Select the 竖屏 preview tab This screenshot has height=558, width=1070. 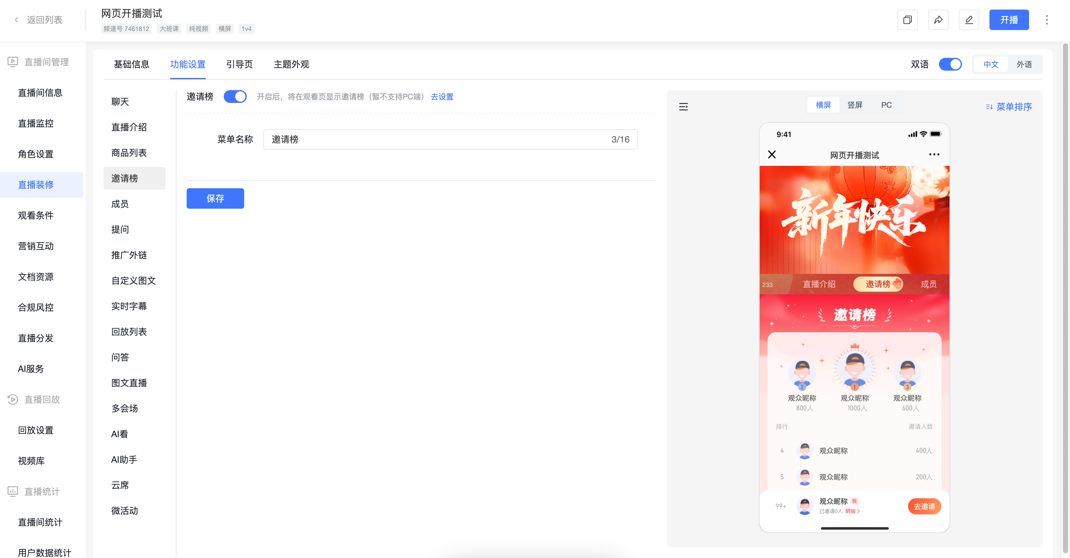pos(855,105)
